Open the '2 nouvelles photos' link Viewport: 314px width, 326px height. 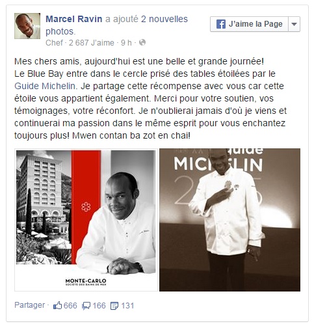(x=116, y=25)
